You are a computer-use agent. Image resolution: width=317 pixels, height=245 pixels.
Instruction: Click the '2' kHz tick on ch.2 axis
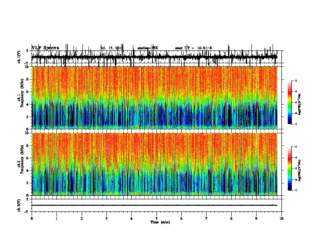[28, 183]
